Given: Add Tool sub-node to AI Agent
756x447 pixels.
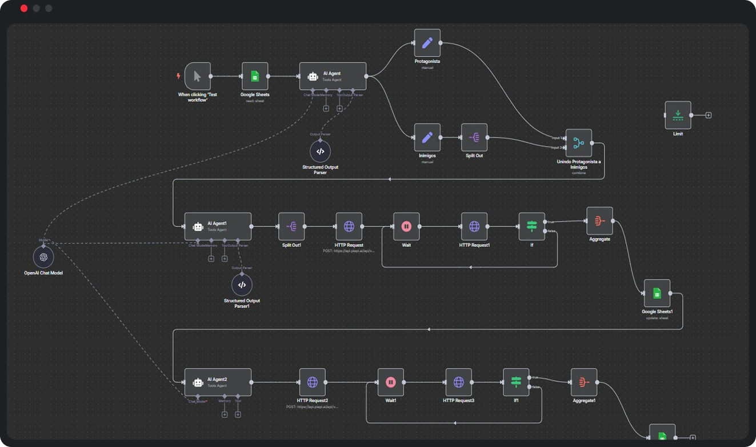Looking at the screenshot, I should [339, 109].
